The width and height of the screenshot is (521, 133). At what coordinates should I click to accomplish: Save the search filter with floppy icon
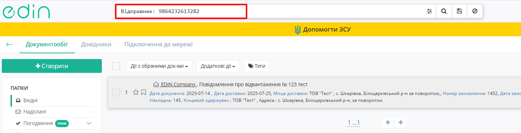[459, 11]
